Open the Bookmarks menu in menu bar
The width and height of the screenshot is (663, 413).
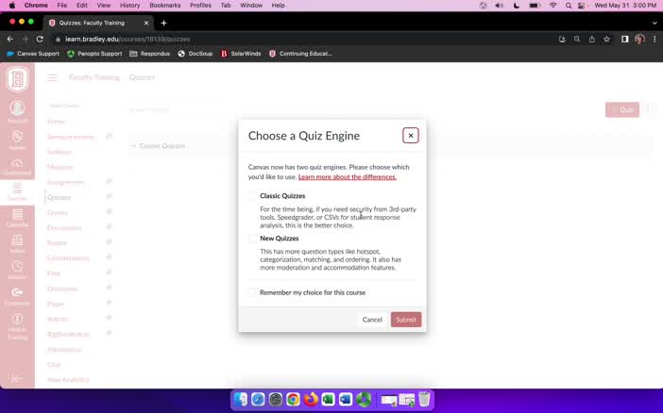point(165,5)
